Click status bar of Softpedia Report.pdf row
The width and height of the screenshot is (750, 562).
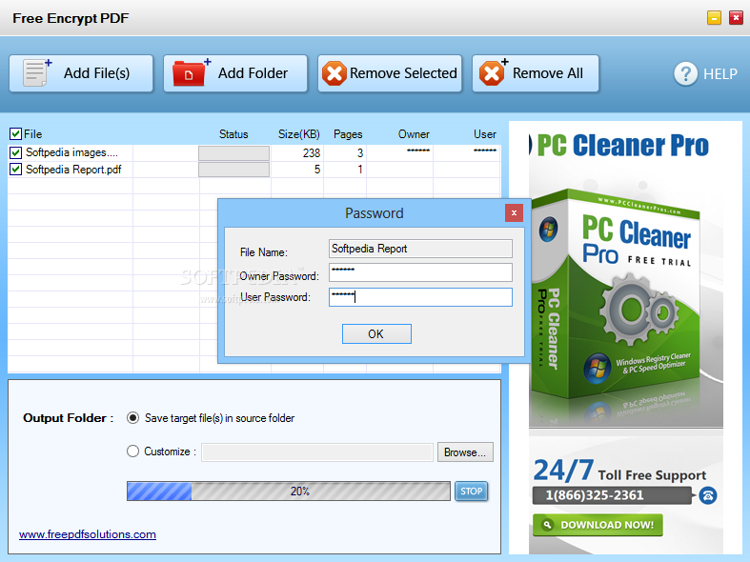(233, 170)
